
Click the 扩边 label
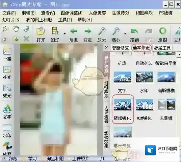click(122, 63)
